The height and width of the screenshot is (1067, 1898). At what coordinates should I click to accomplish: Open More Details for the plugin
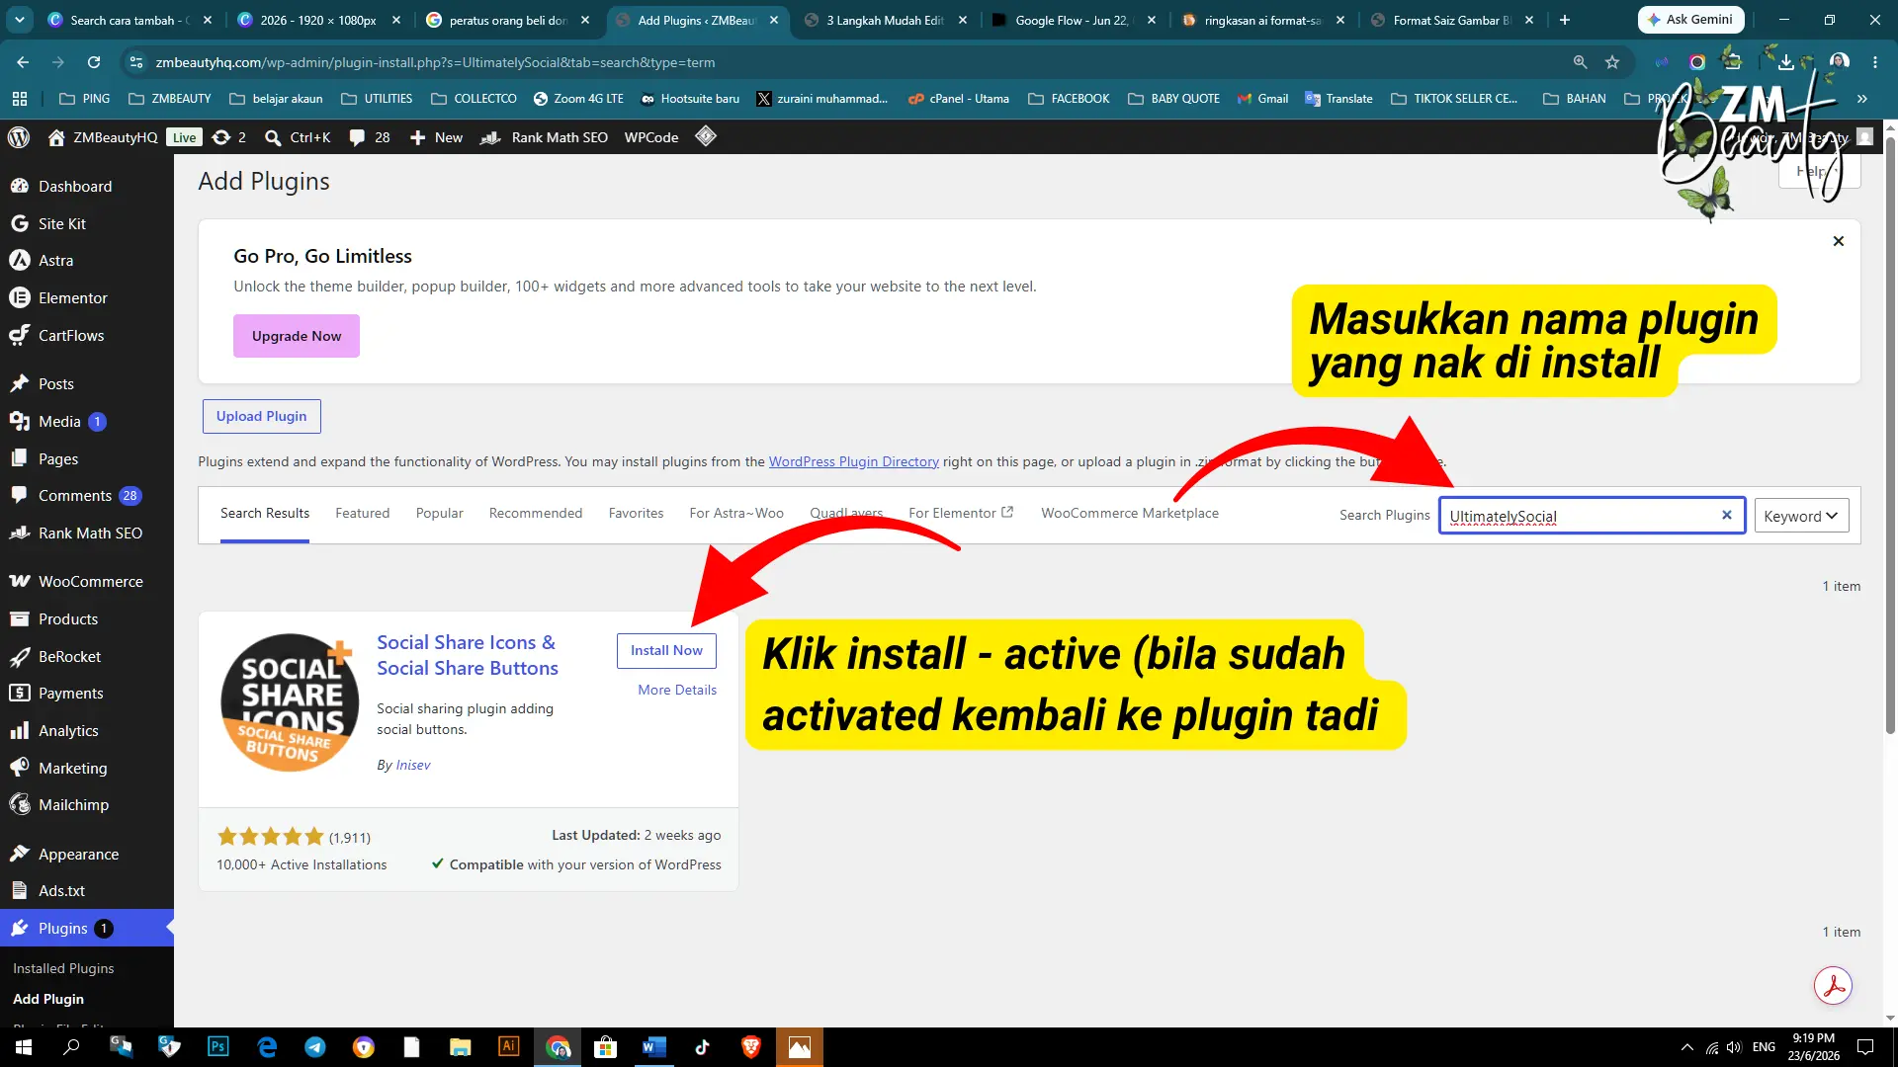click(x=677, y=690)
